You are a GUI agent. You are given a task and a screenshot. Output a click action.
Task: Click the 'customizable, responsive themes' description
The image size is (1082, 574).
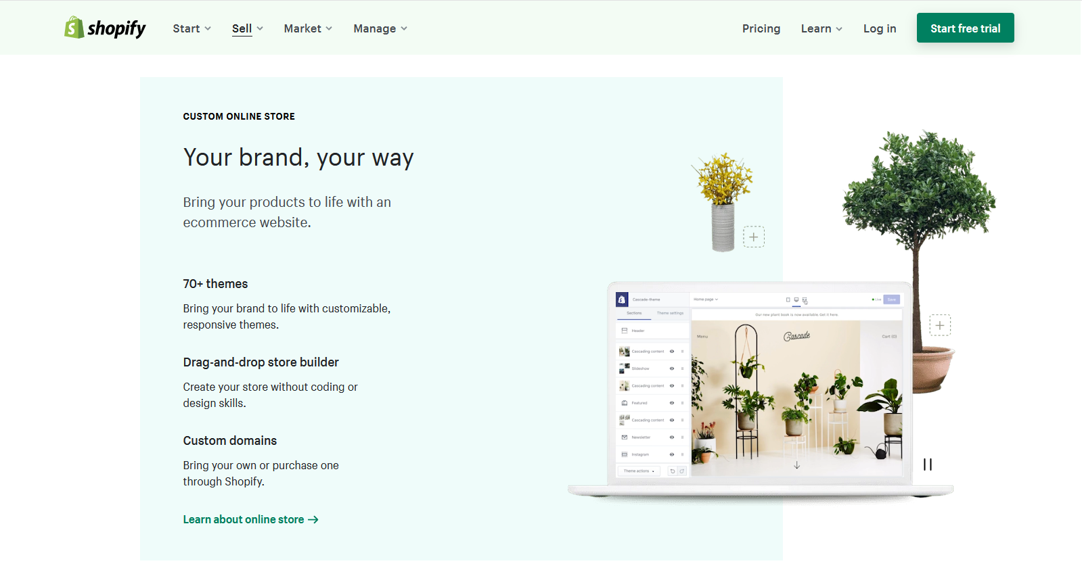[287, 316]
